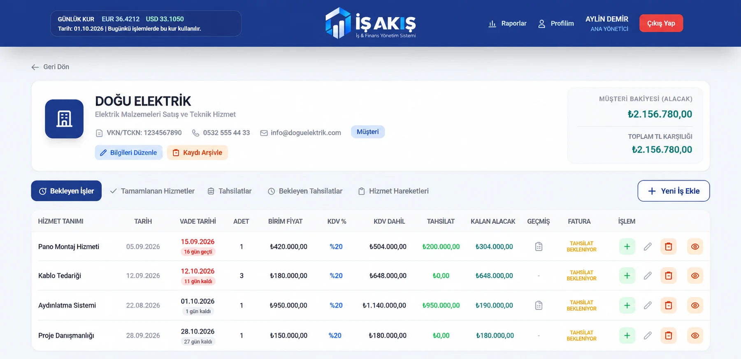This screenshot has width=741, height=359.
Task: View details of Aydınlatma Sistemi
Action: pos(695,306)
